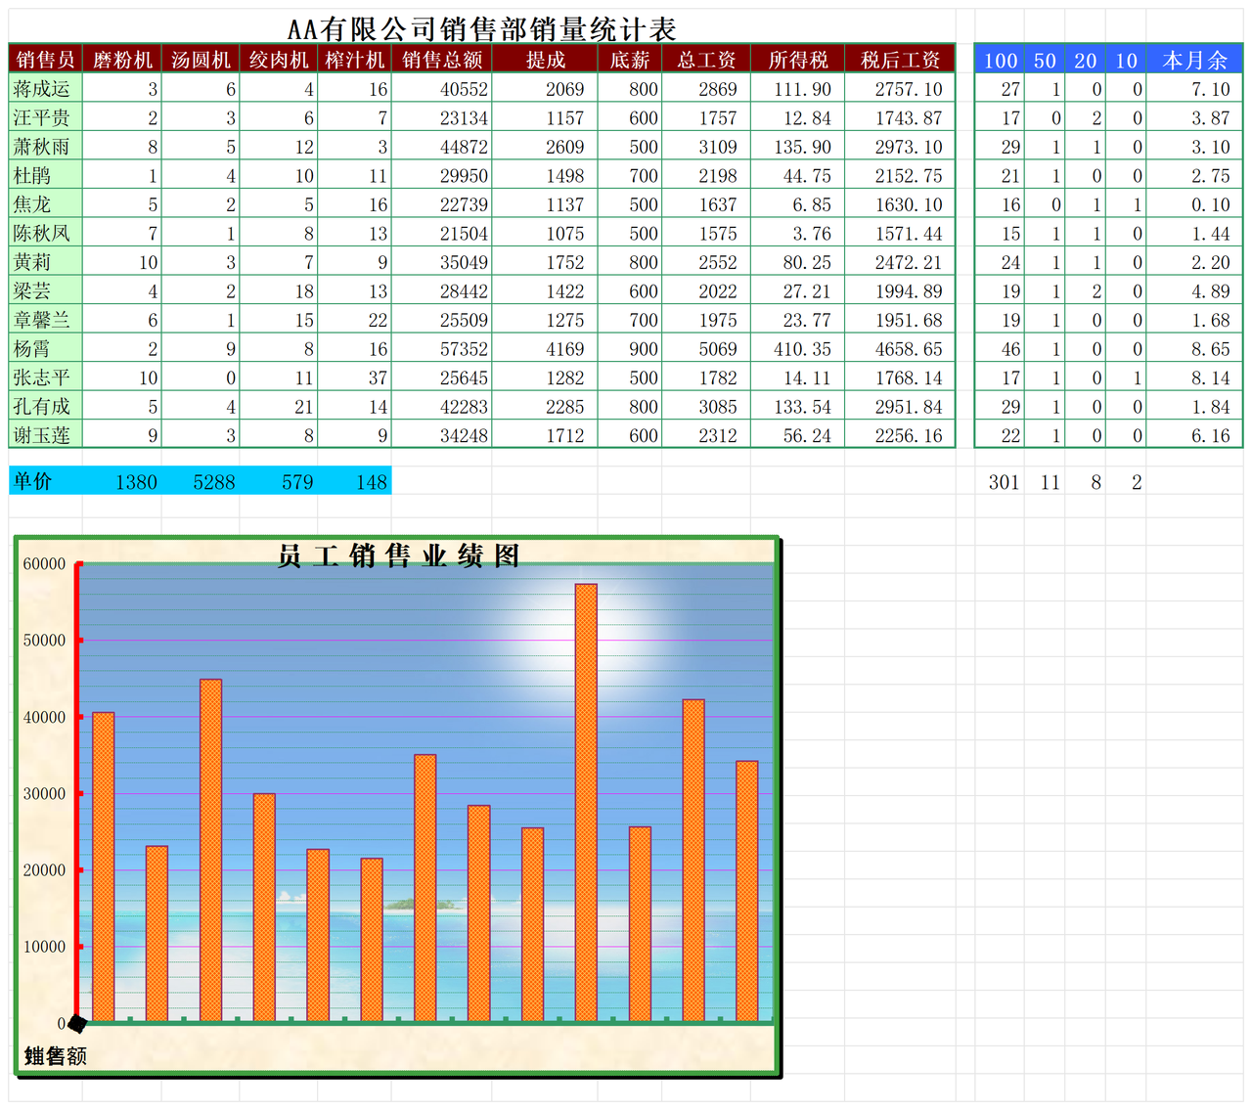
Task: Select the after-tax salary cell 4658.65
Action: (x=908, y=349)
